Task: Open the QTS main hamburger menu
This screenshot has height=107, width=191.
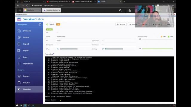Action: coord(20,10)
